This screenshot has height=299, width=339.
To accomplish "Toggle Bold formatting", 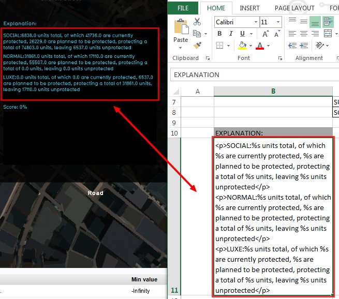I will point(219,34).
